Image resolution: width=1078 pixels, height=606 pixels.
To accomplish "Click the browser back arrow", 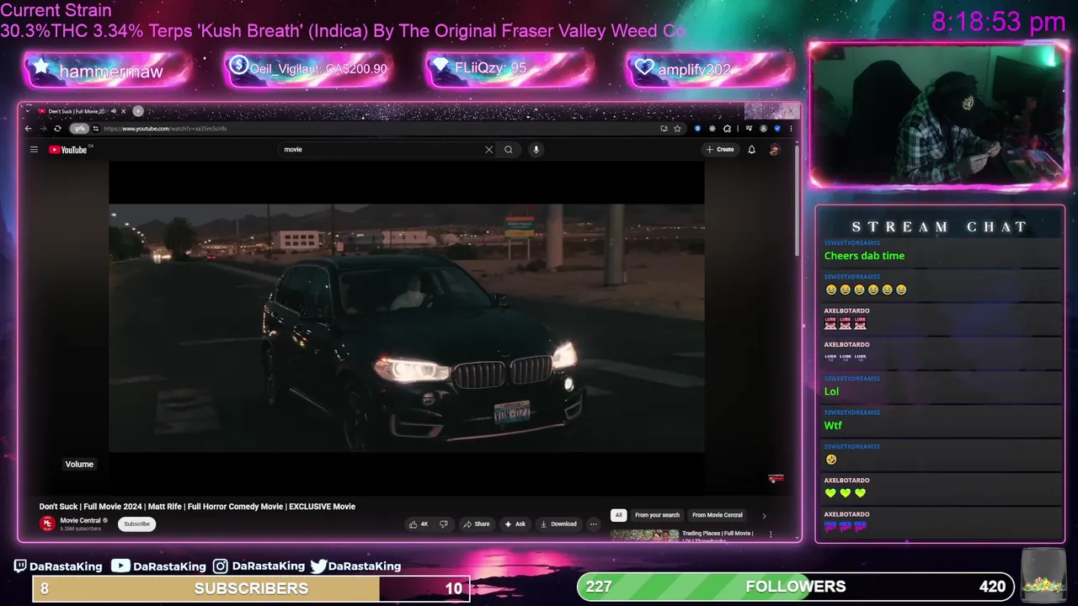I will [28, 129].
